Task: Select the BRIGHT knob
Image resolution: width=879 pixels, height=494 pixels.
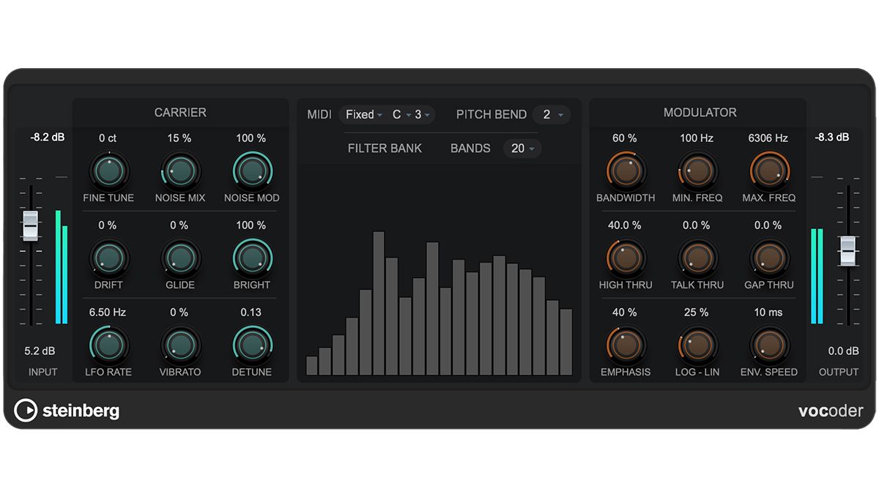Action: pos(252,258)
